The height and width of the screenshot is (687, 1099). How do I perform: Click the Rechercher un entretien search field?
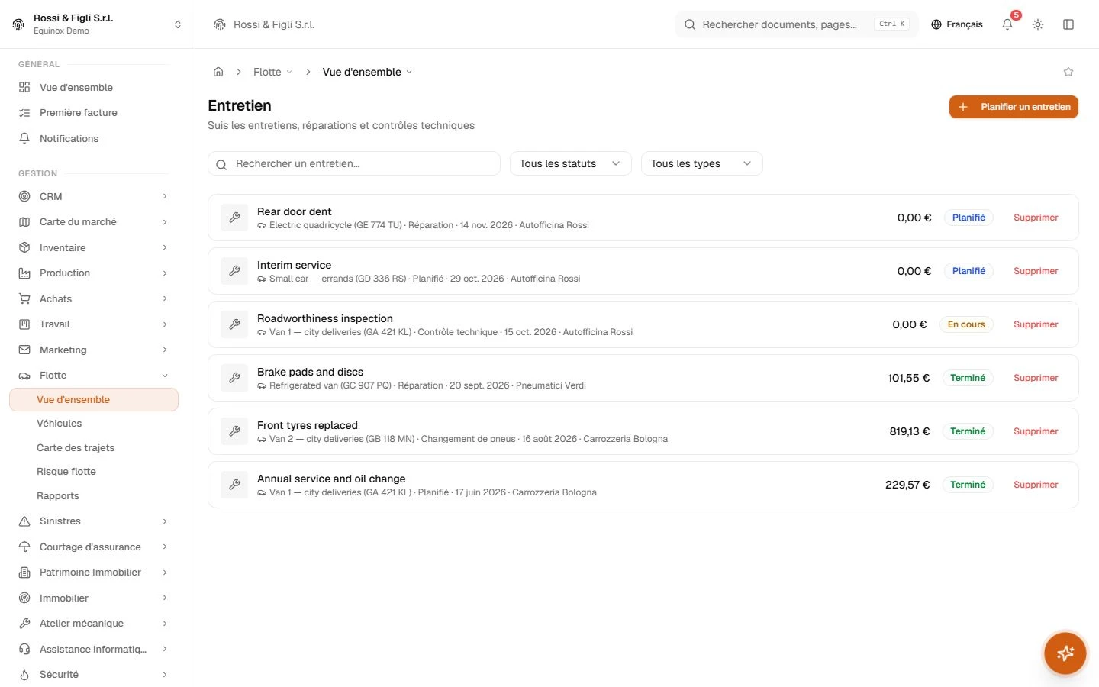354,163
